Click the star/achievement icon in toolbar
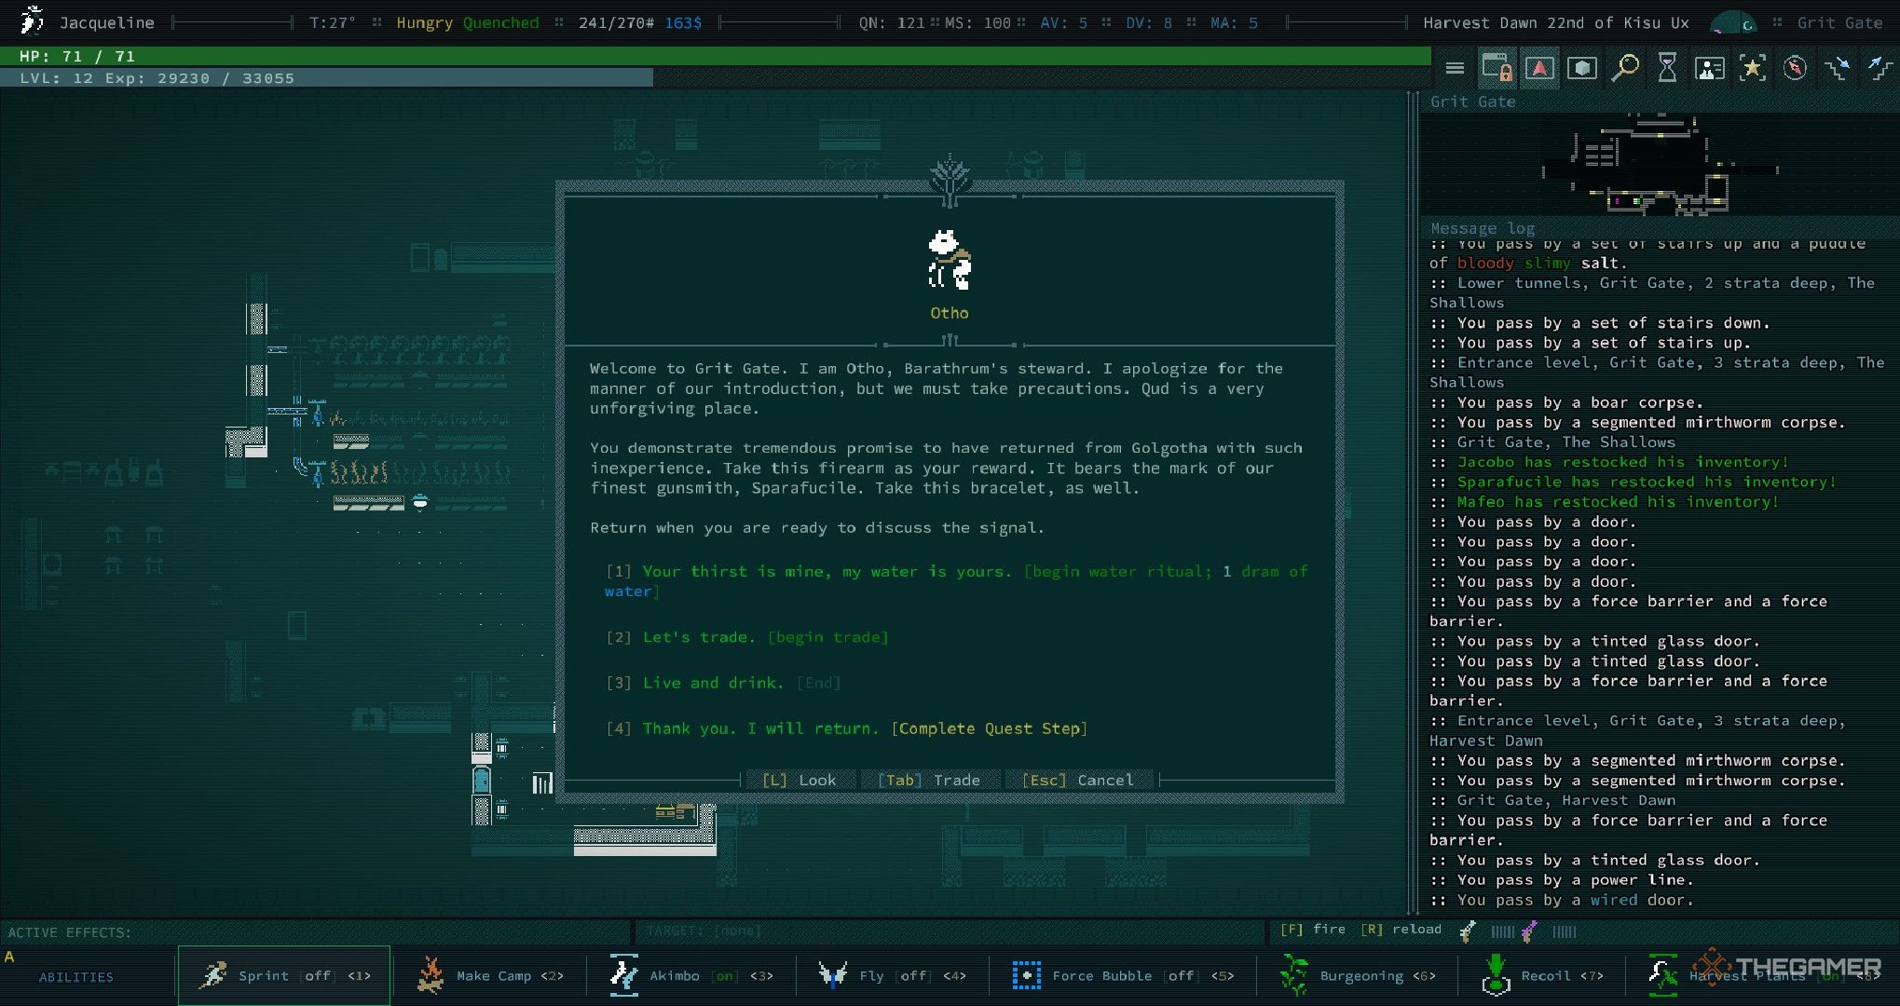The height and width of the screenshot is (1006, 1900). tap(1752, 69)
